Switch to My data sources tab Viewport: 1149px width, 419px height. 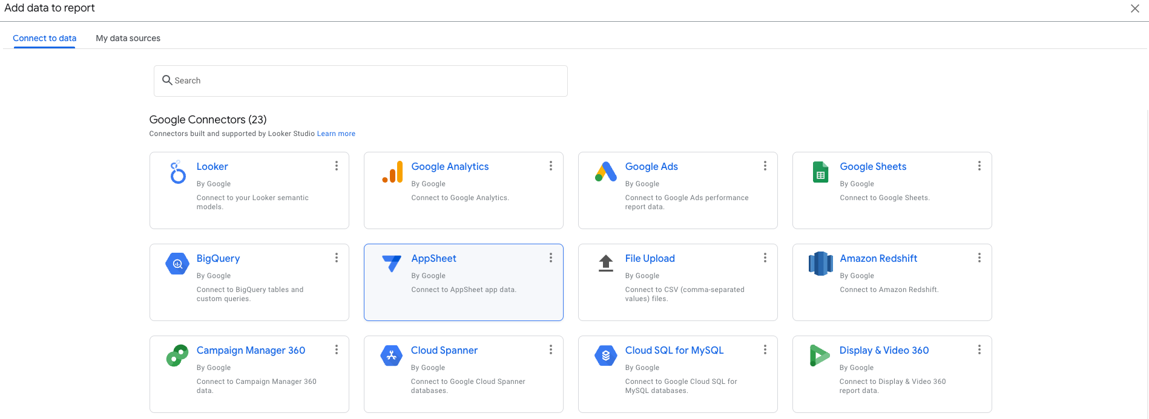(x=128, y=38)
